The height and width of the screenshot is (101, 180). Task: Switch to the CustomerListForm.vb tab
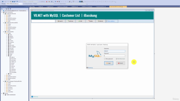pyautogui.click(x=101, y=7)
